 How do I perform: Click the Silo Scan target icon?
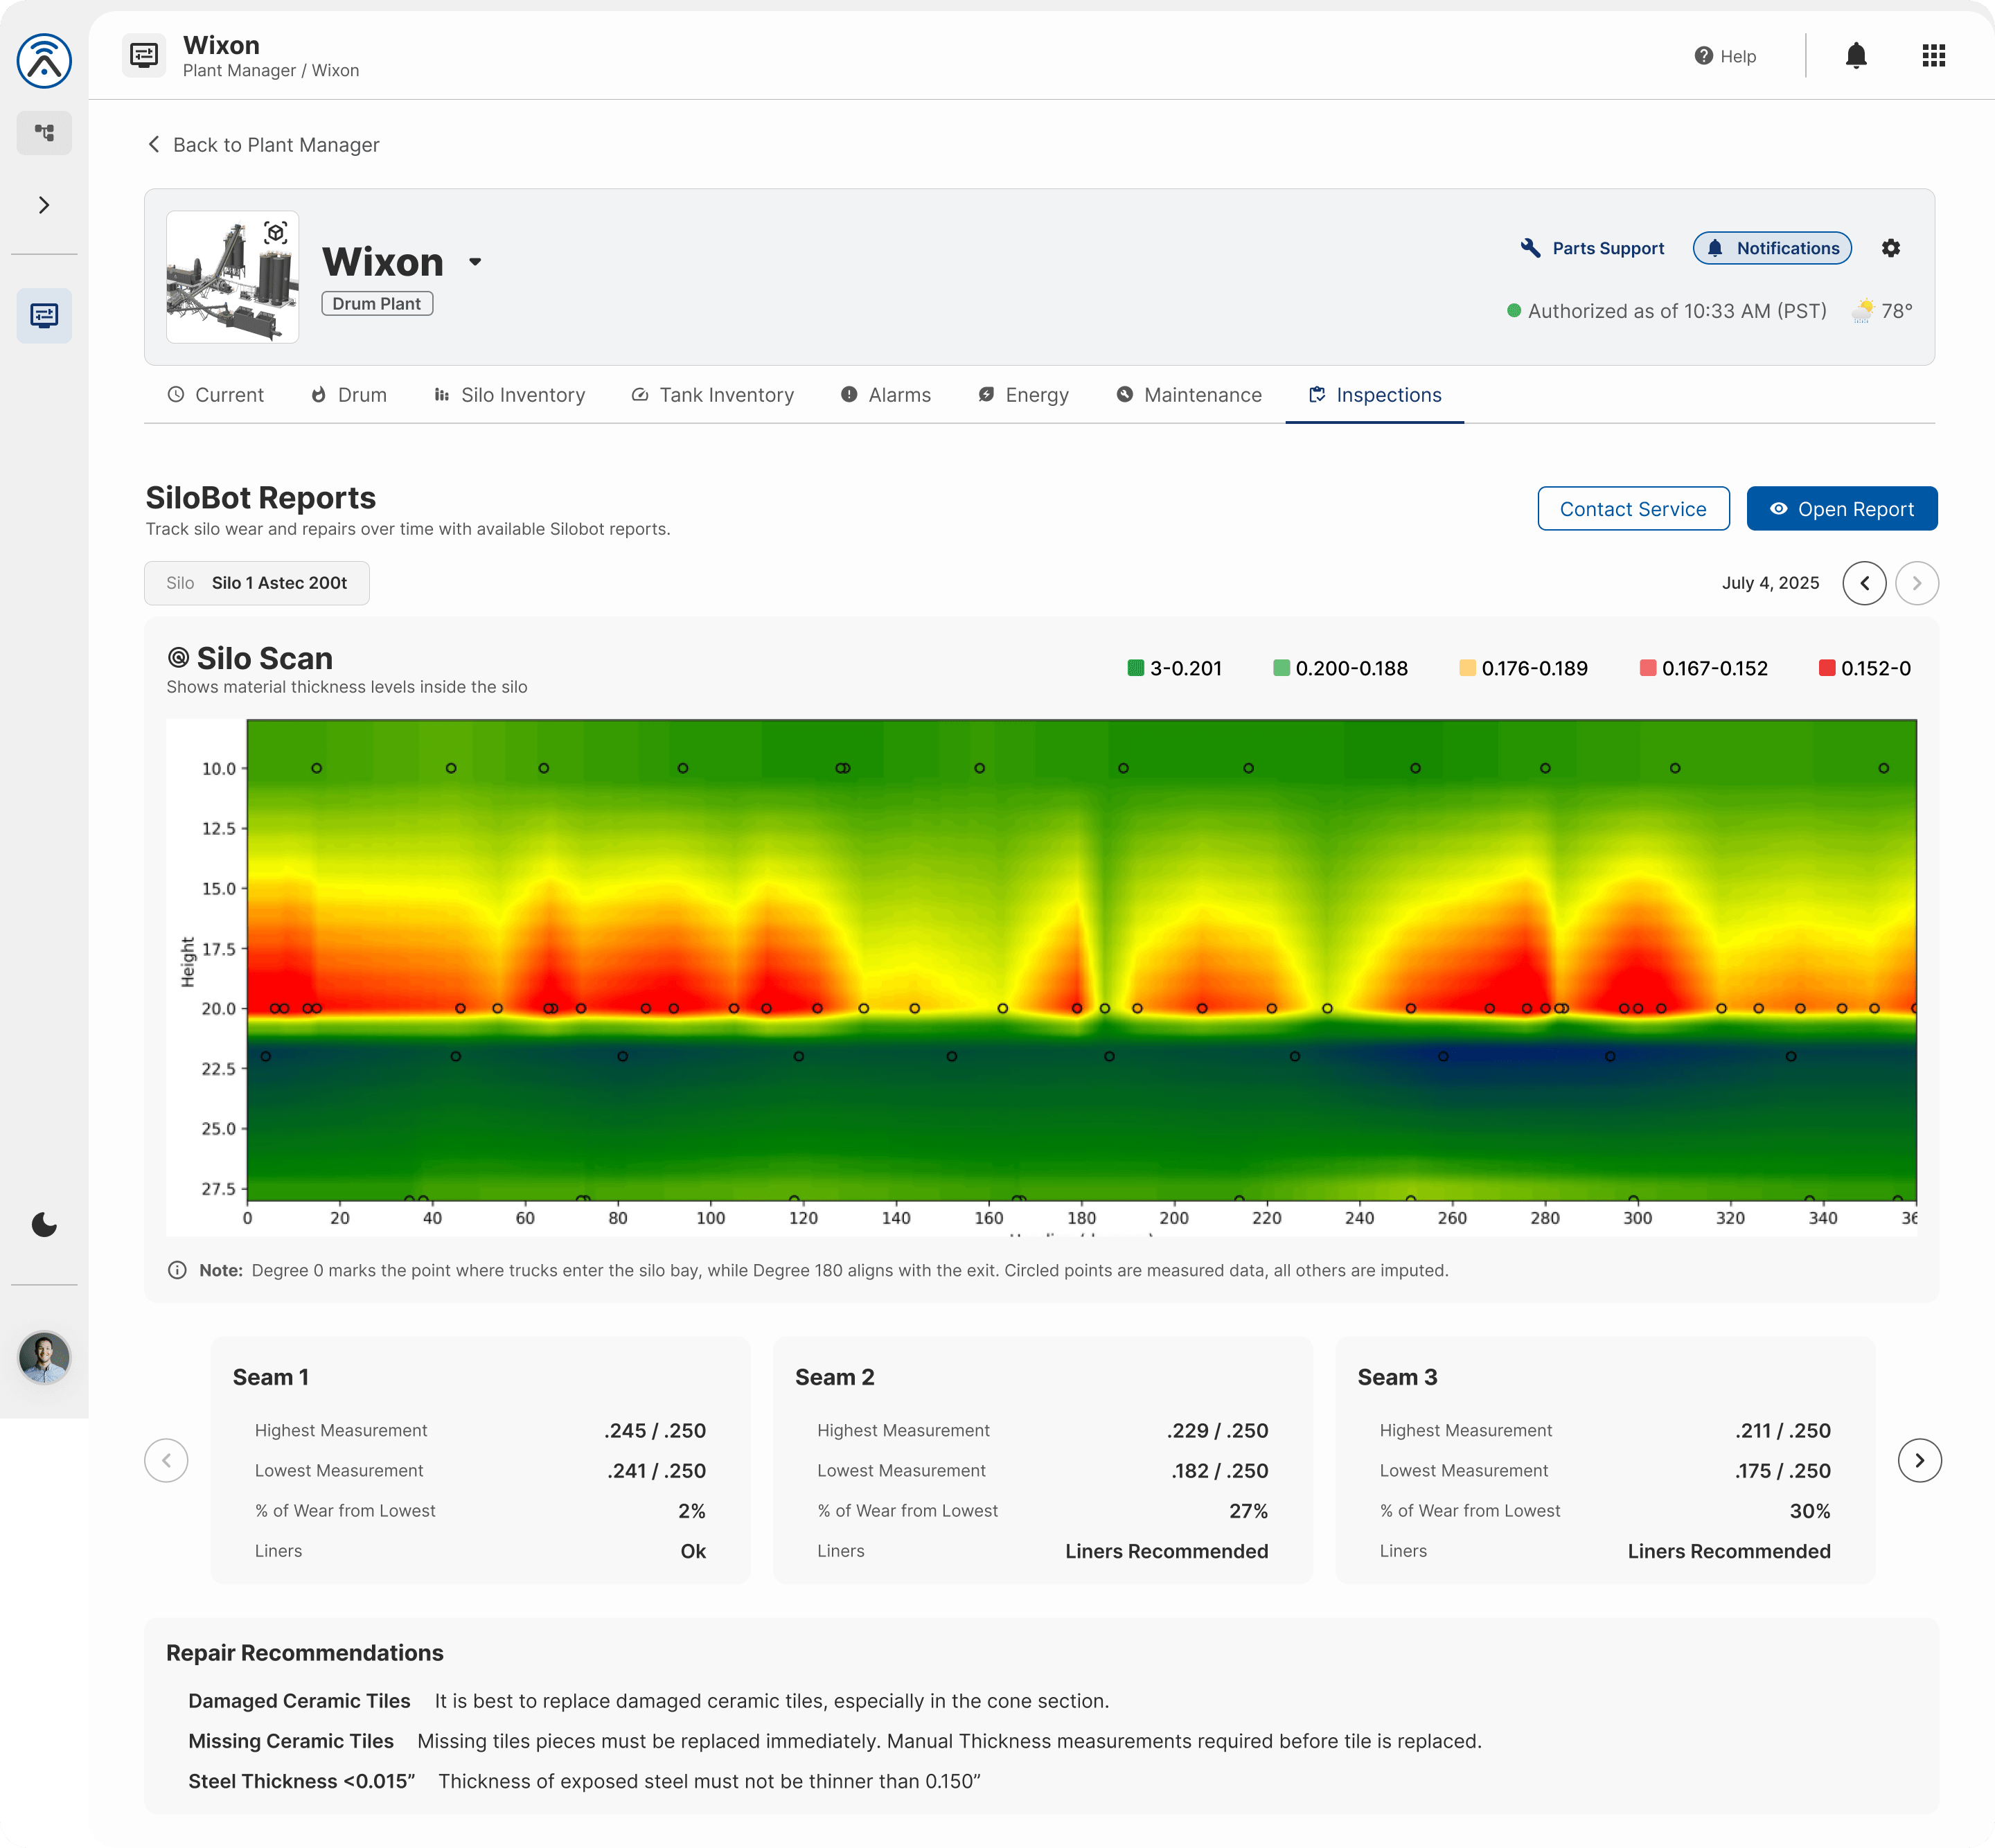tap(178, 658)
